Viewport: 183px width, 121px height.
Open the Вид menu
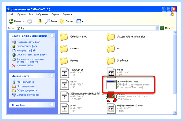coord(31,14)
